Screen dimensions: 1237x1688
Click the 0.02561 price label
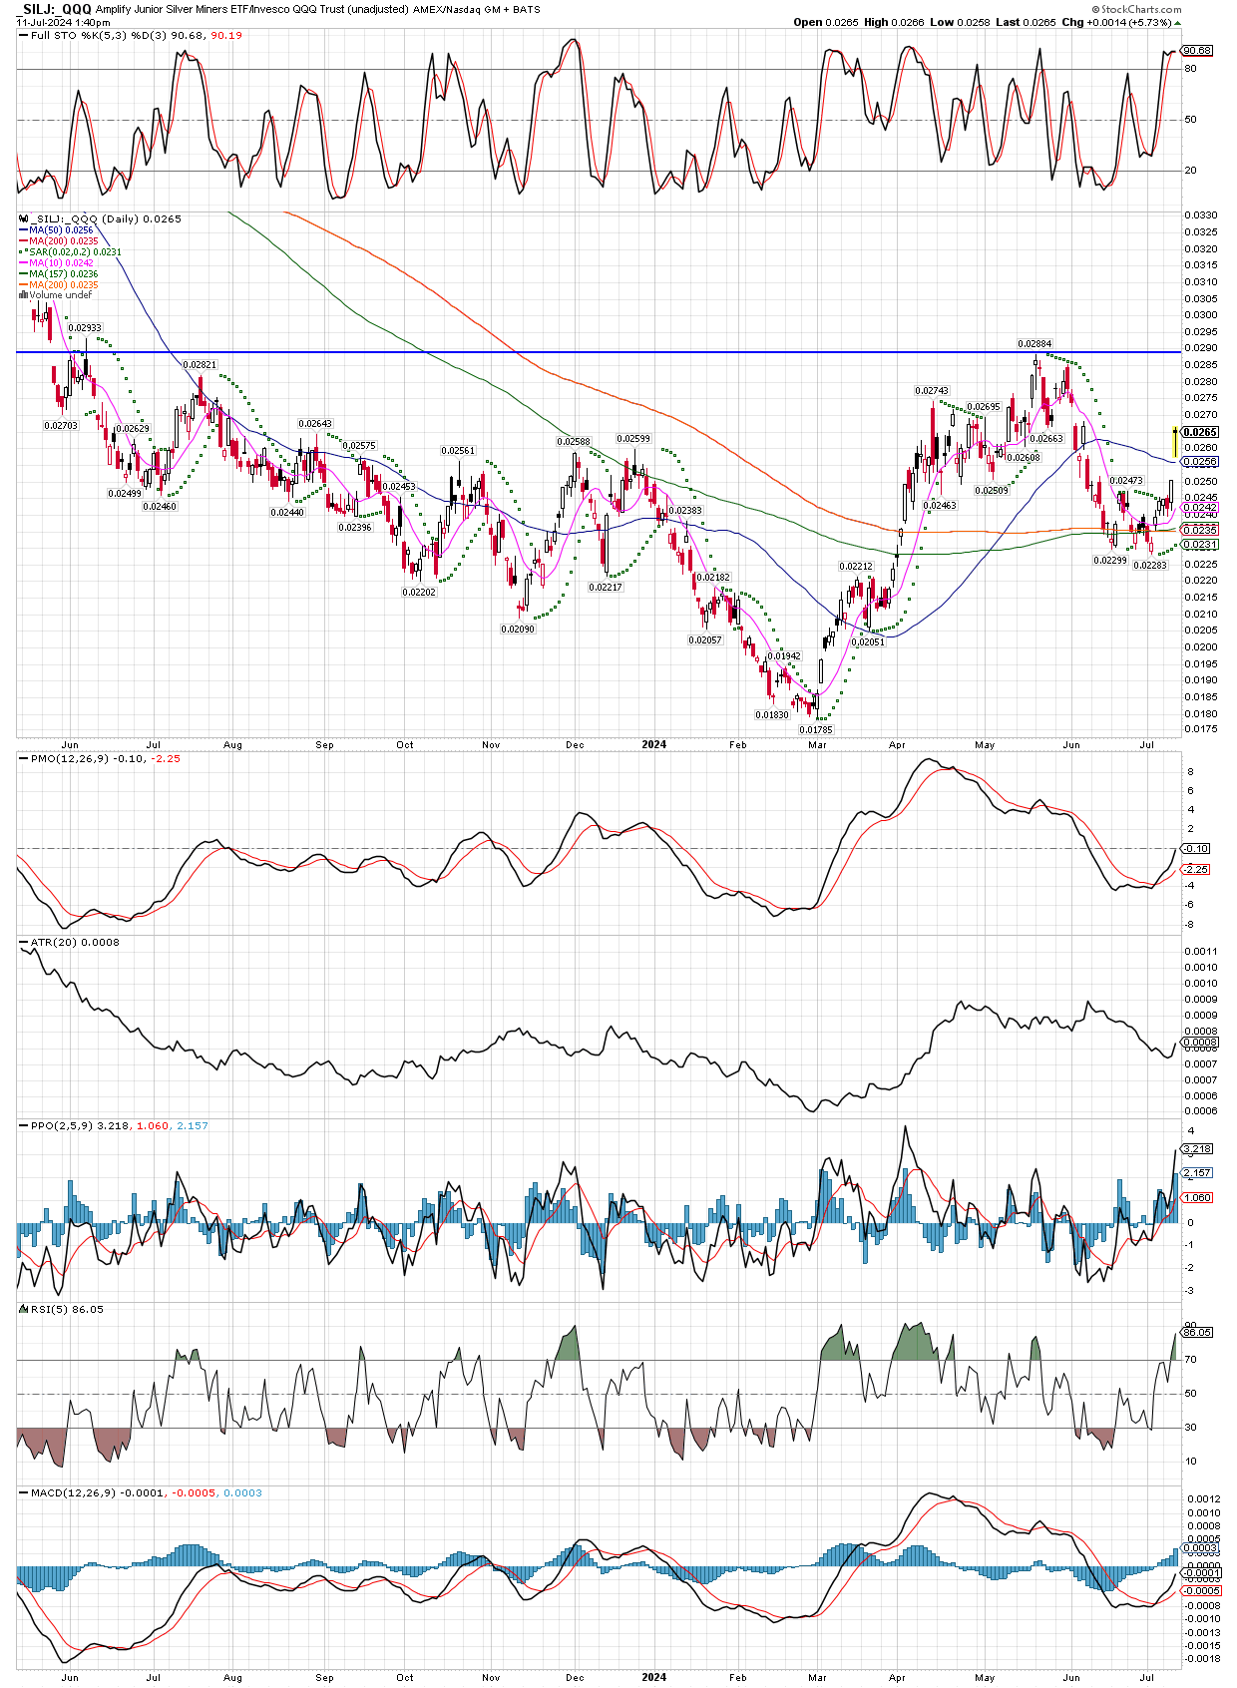tap(459, 451)
